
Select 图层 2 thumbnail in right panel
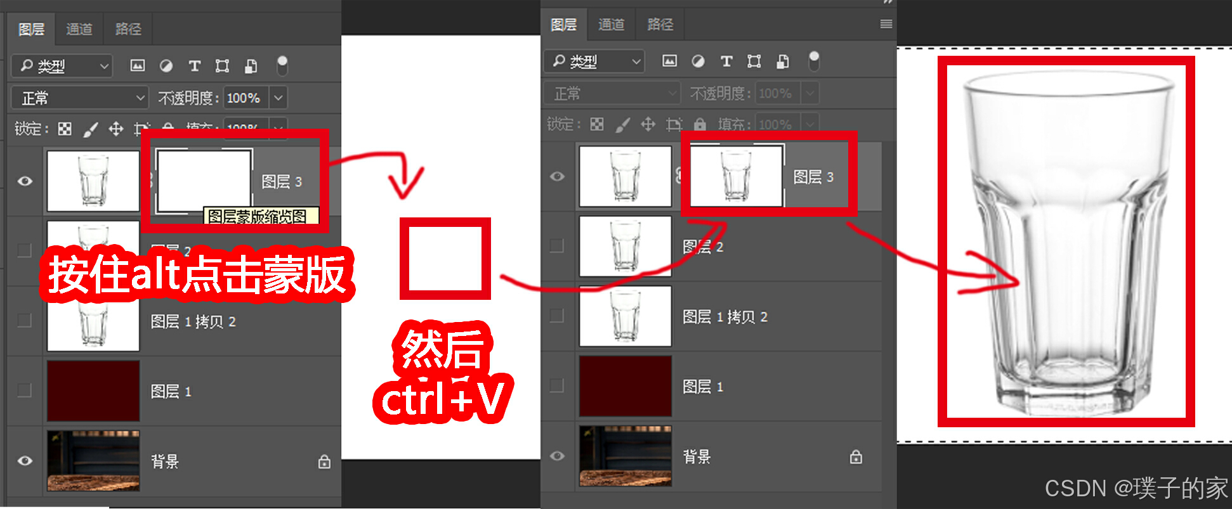pyautogui.click(x=626, y=246)
